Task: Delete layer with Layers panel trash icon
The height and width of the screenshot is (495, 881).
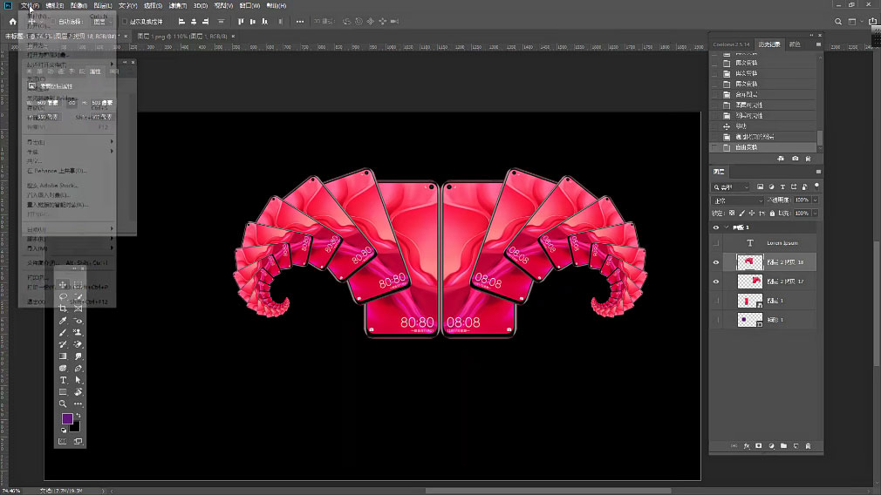Action: 808,446
